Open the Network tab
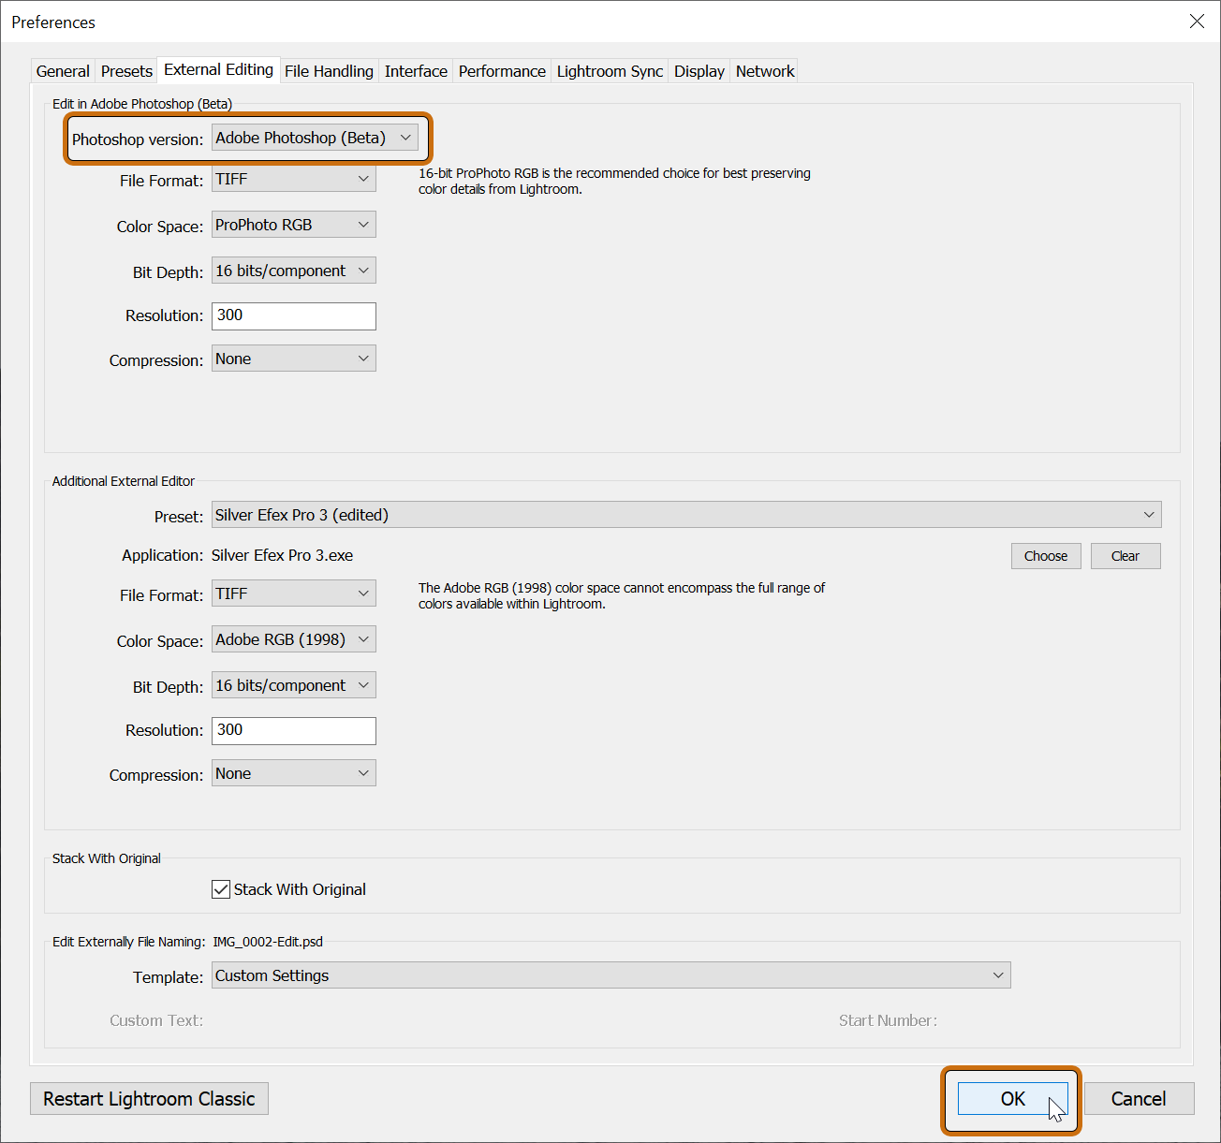Screen dimensions: 1221x1143 [x=765, y=71]
